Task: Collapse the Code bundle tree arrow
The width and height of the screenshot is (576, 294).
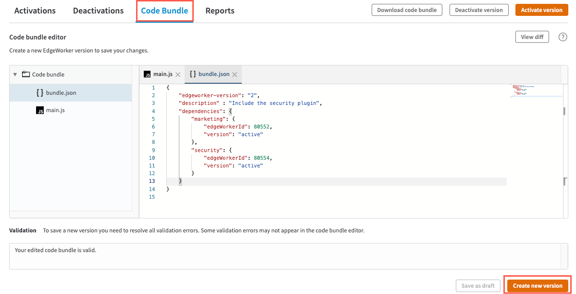Action: tap(15, 75)
